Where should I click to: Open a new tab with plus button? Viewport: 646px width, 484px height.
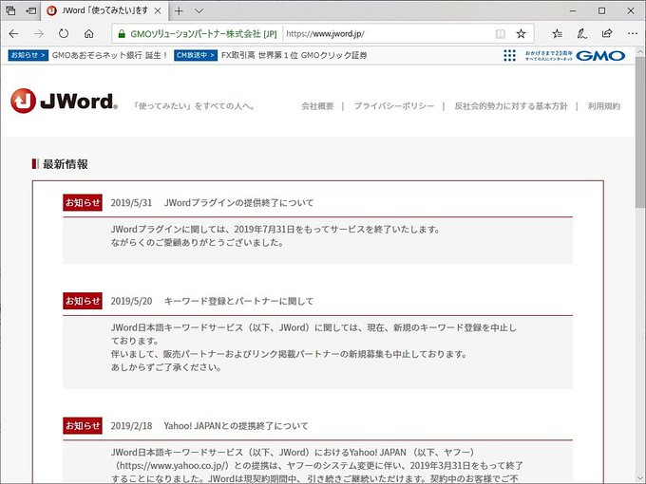click(179, 10)
